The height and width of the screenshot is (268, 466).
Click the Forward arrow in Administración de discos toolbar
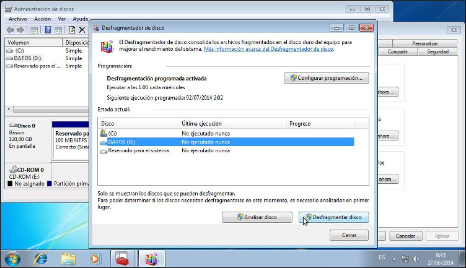[x=20, y=30]
